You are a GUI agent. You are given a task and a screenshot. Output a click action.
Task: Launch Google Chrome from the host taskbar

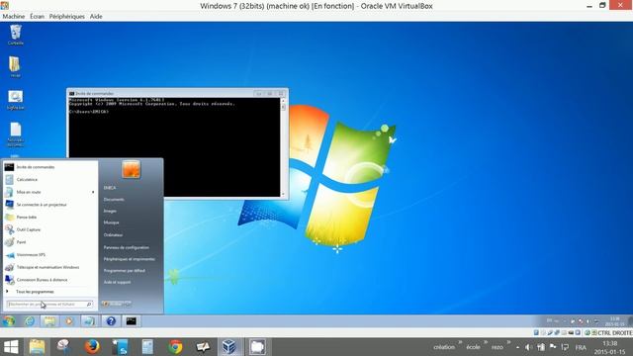coord(175,347)
